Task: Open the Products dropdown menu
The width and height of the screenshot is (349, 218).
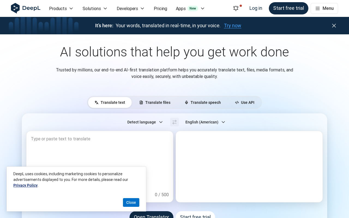Action: pos(61,8)
